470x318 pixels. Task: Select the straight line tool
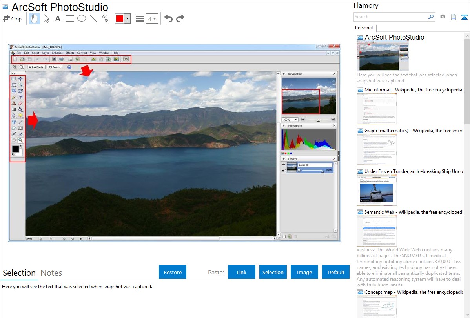click(93, 18)
